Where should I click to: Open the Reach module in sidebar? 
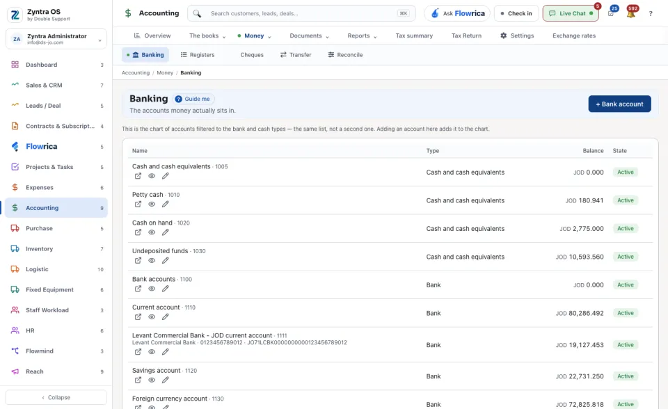(56, 371)
